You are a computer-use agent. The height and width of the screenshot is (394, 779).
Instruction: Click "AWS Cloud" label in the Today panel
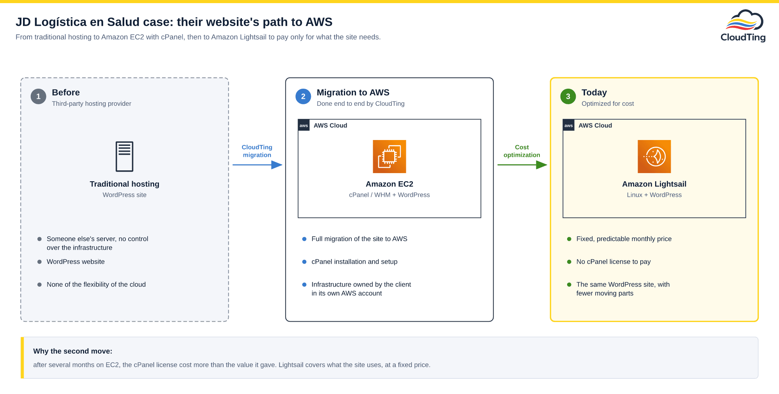coord(595,125)
